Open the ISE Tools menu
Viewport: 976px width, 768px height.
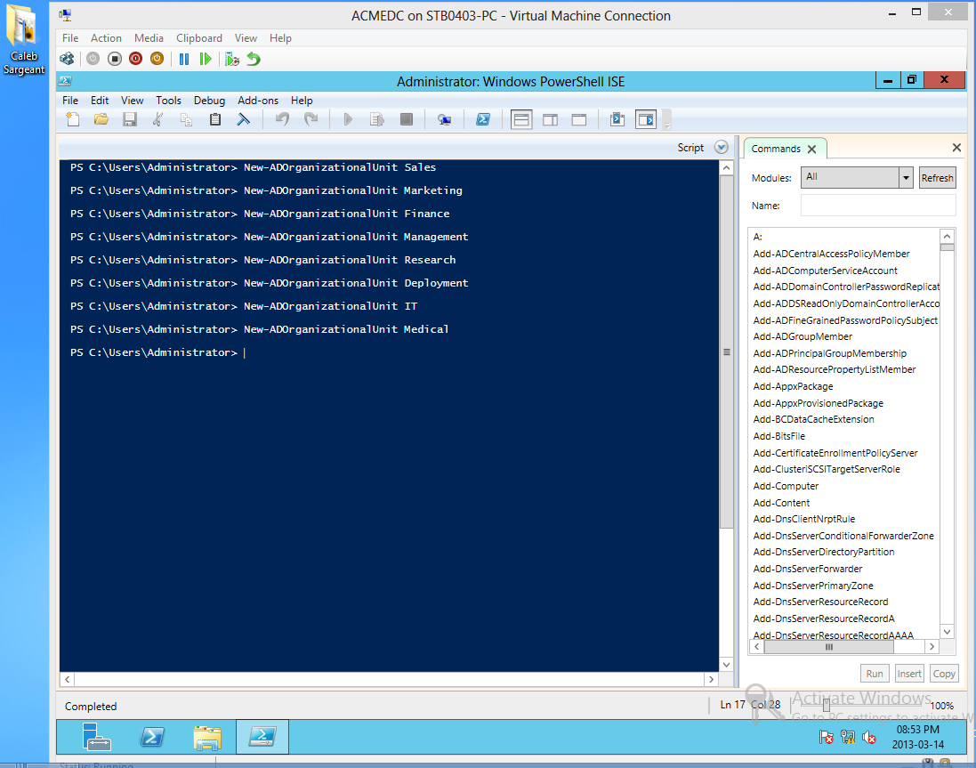coord(168,101)
